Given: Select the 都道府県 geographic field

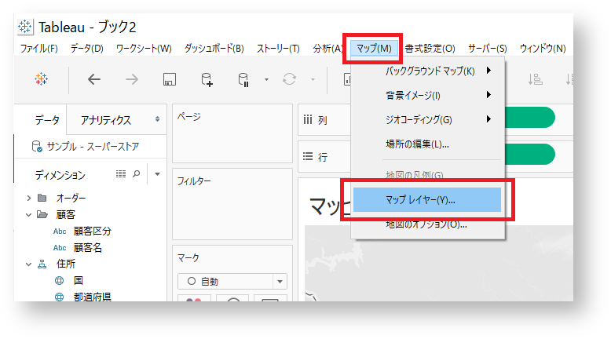Looking at the screenshot, I should tap(93, 297).
